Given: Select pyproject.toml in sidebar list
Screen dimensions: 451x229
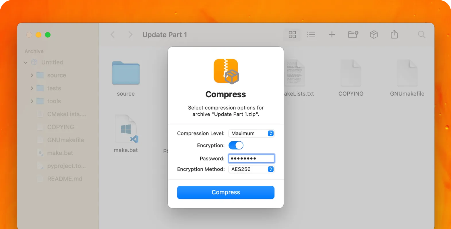Looking at the screenshot, I should click(x=66, y=166).
